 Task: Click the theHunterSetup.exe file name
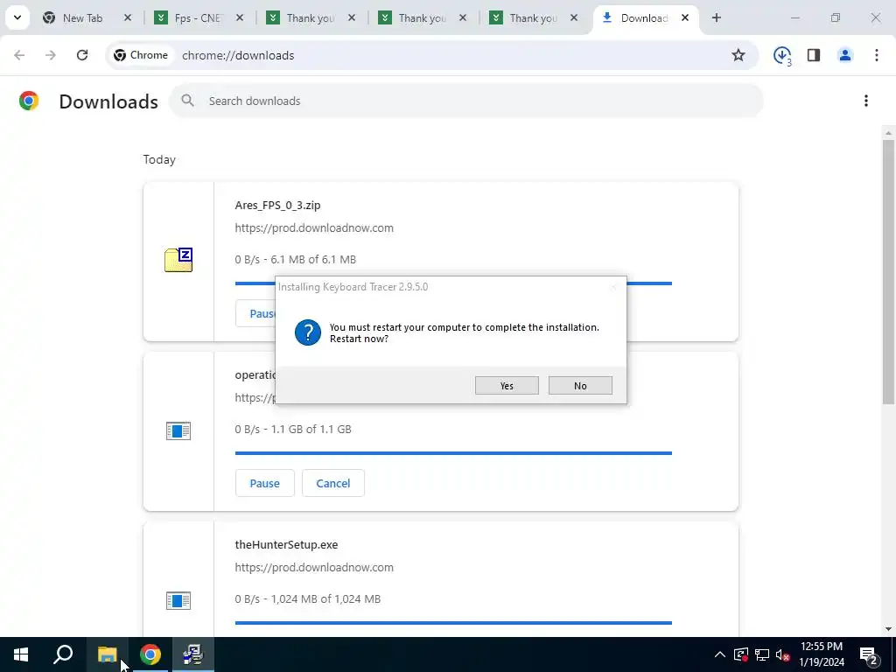[286, 544]
